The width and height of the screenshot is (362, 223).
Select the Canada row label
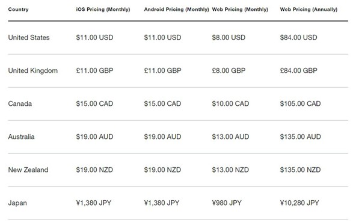point(20,103)
